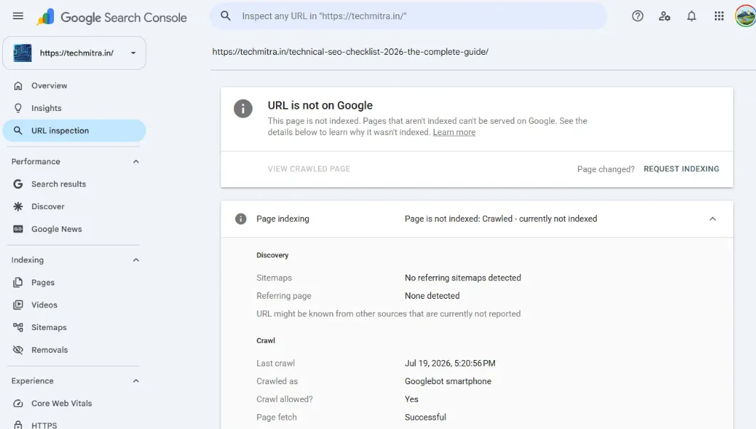The height and width of the screenshot is (429, 756).
Task: Open the hamburger main menu
Action: coord(18,16)
